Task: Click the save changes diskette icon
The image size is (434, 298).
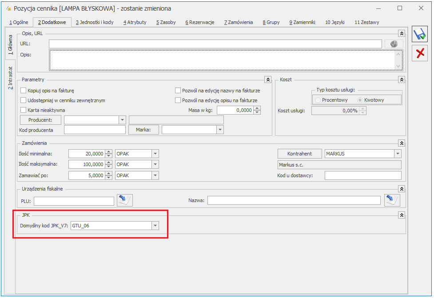Action: [x=420, y=34]
